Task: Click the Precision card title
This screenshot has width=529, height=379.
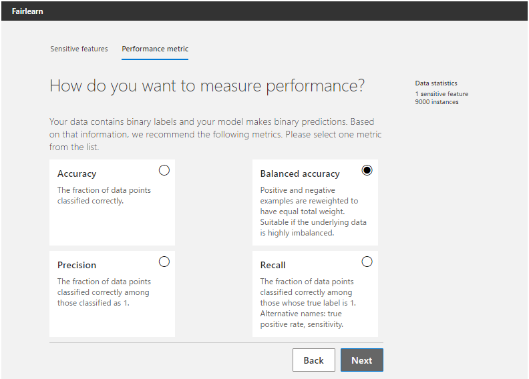Action: (77, 265)
